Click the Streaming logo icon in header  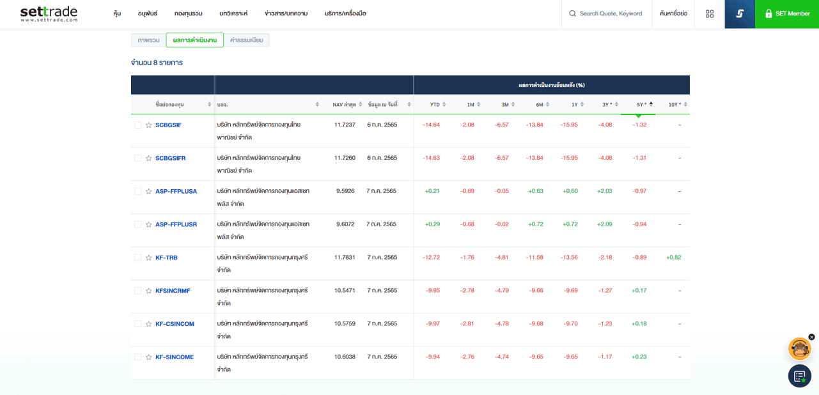pyautogui.click(x=740, y=13)
